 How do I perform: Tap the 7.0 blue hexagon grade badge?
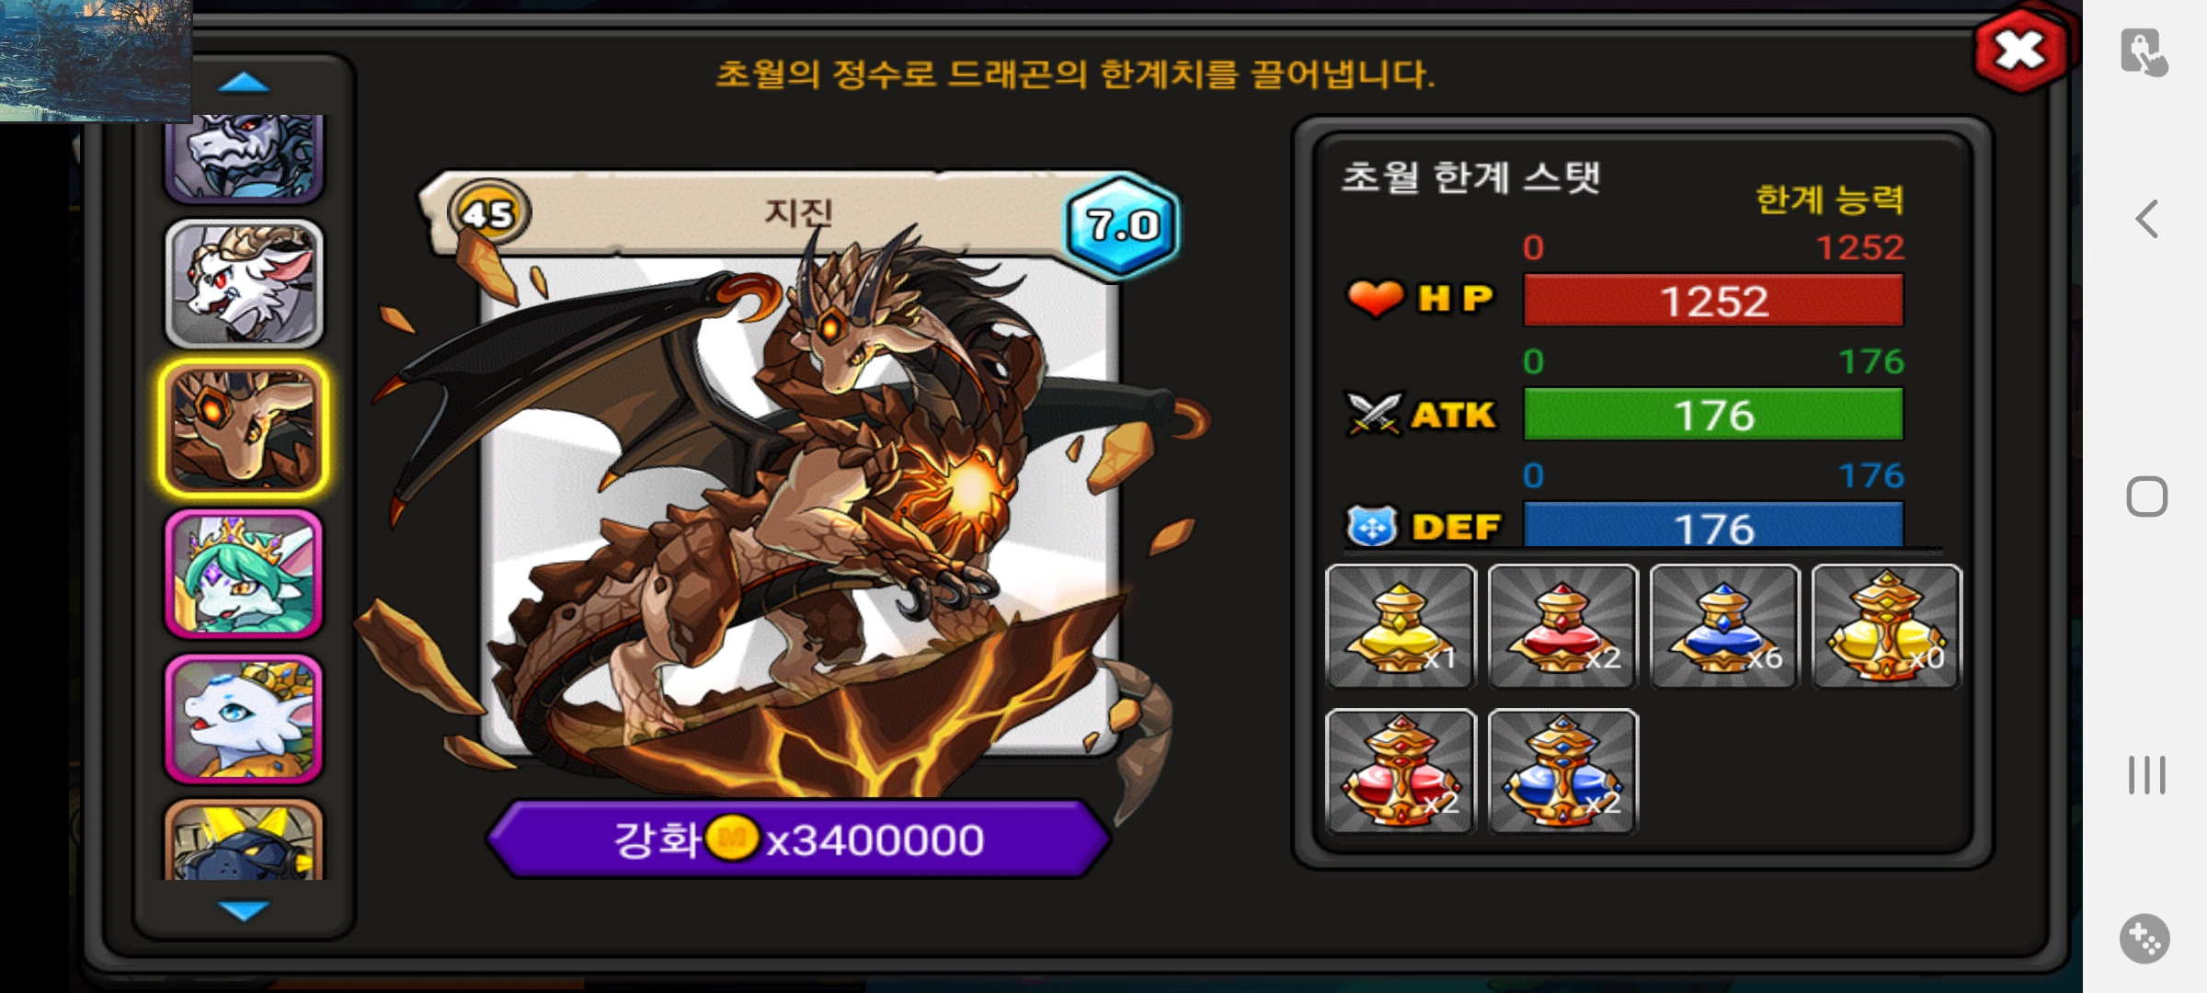1122,225
